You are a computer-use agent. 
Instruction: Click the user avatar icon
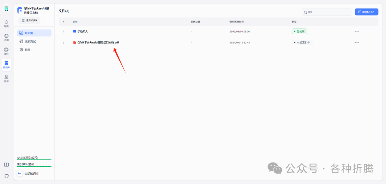tap(6, 8)
